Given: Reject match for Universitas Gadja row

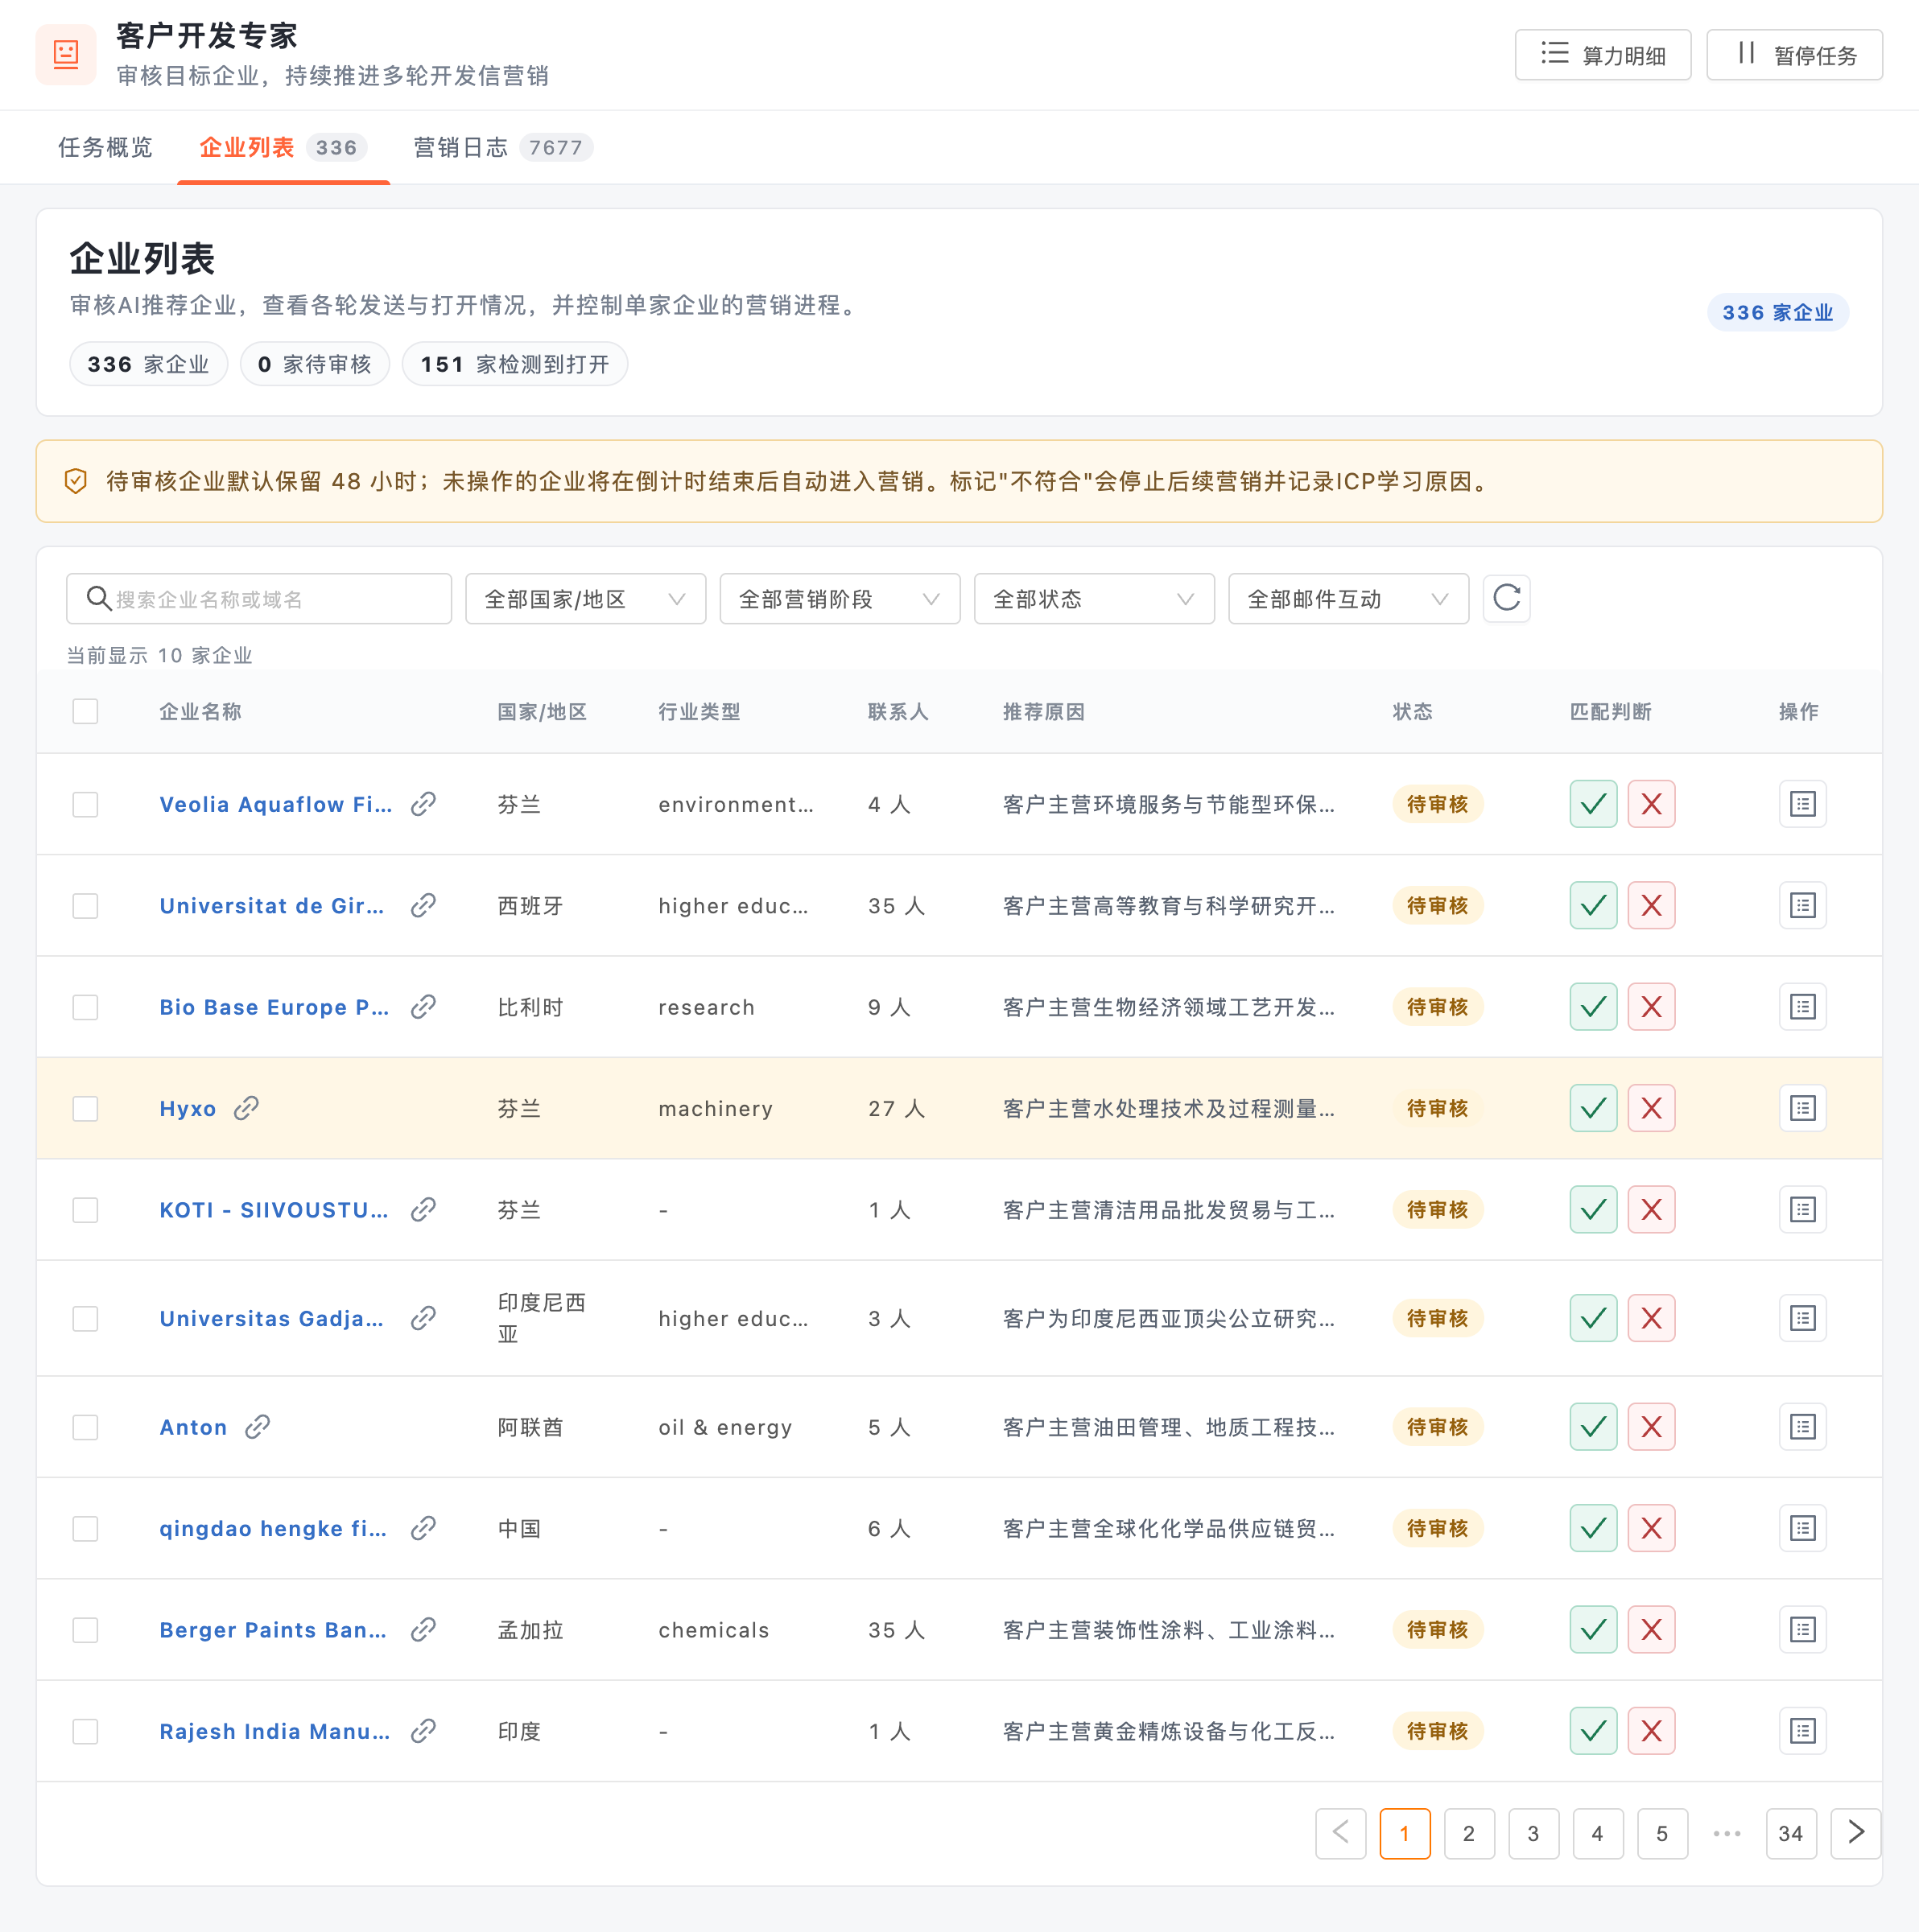Looking at the screenshot, I should click(1651, 1318).
